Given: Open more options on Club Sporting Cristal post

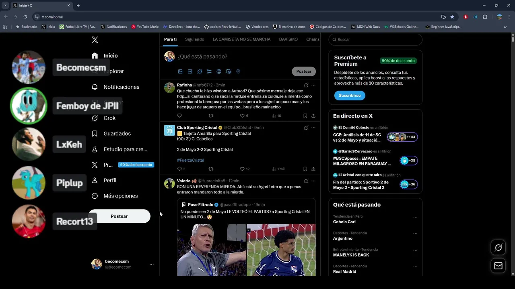Looking at the screenshot, I should (x=313, y=128).
